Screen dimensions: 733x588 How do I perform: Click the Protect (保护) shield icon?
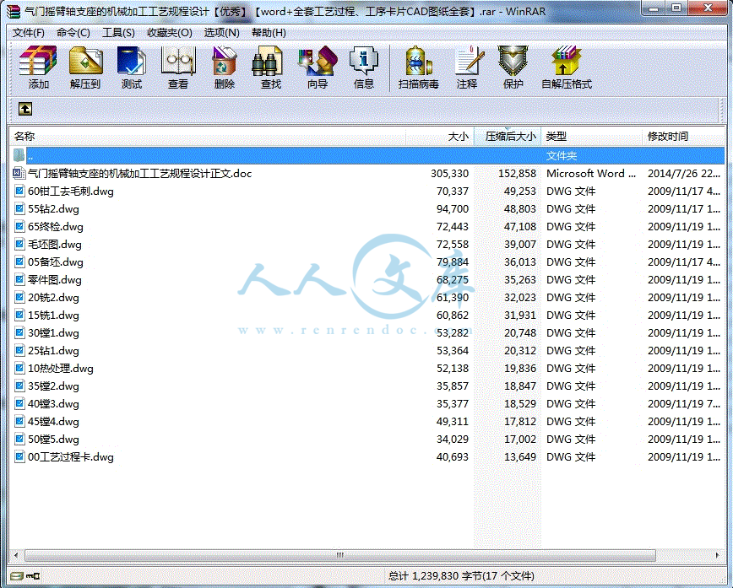tap(513, 61)
